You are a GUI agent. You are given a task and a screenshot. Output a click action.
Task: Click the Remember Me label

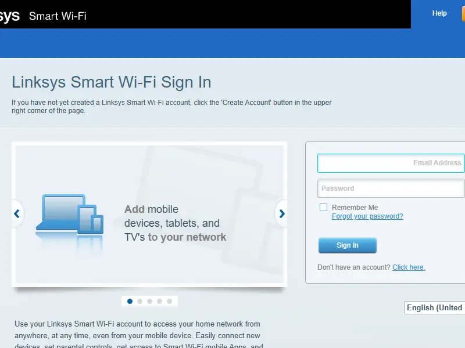(355, 208)
